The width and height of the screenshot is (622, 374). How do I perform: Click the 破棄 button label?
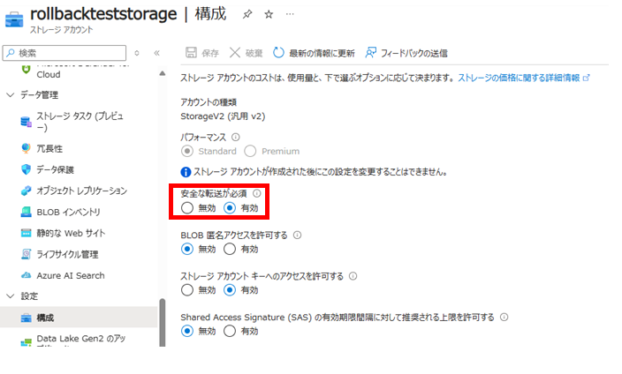[254, 53]
